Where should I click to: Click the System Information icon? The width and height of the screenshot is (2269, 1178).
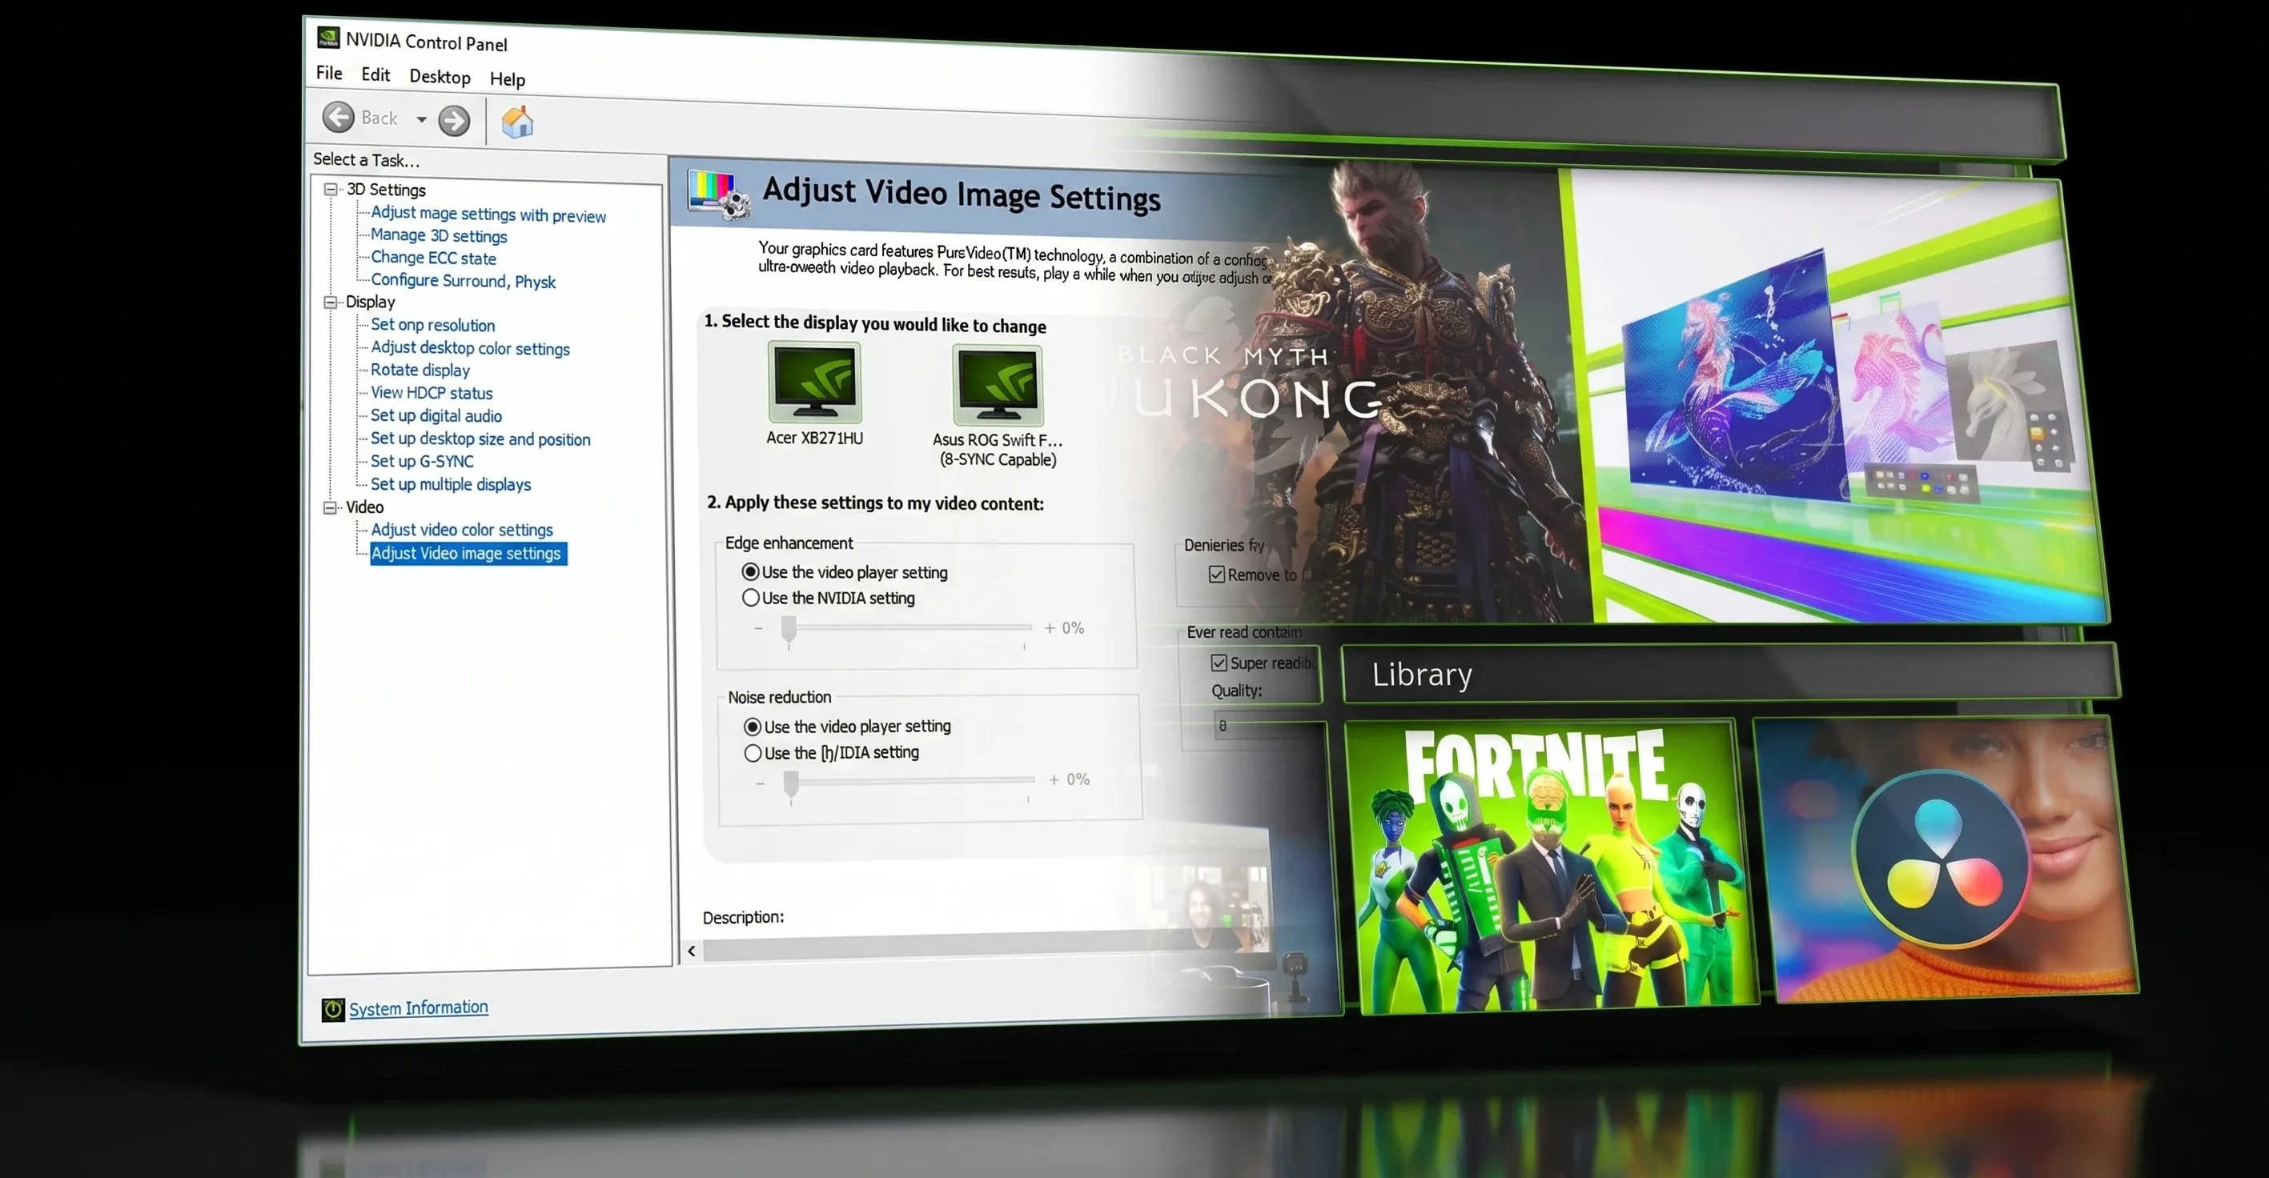point(333,1010)
